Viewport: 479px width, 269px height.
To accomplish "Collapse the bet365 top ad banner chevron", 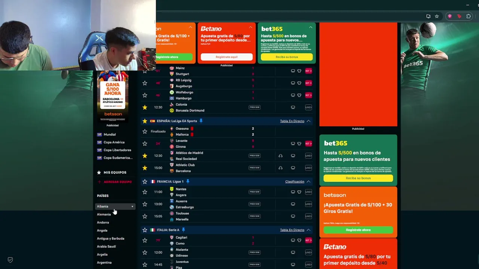I will point(311,27).
